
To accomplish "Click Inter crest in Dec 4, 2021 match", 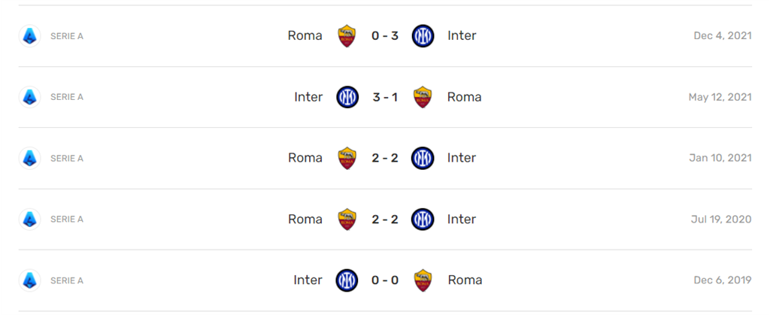I will pos(423,35).
